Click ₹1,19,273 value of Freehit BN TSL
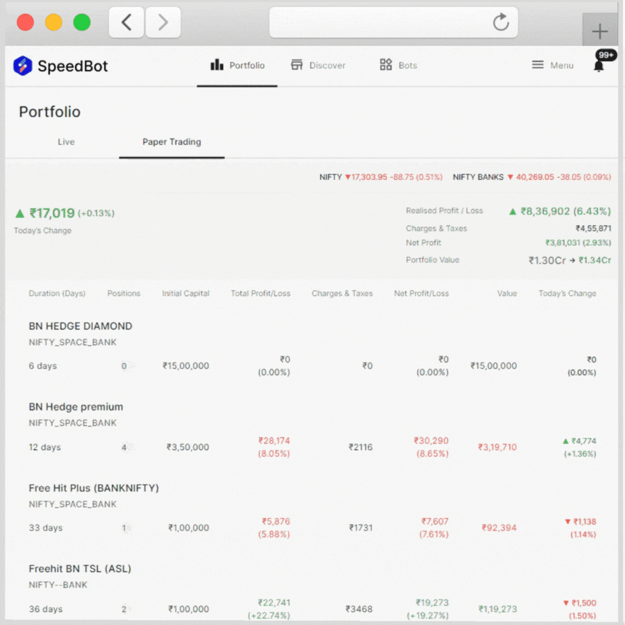The image size is (625, 625). 497,609
